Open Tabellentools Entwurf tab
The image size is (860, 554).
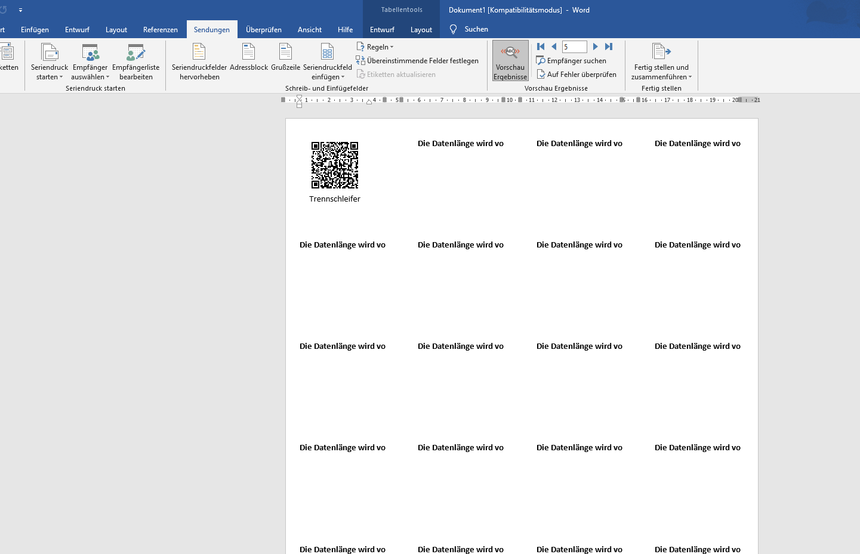point(382,29)
